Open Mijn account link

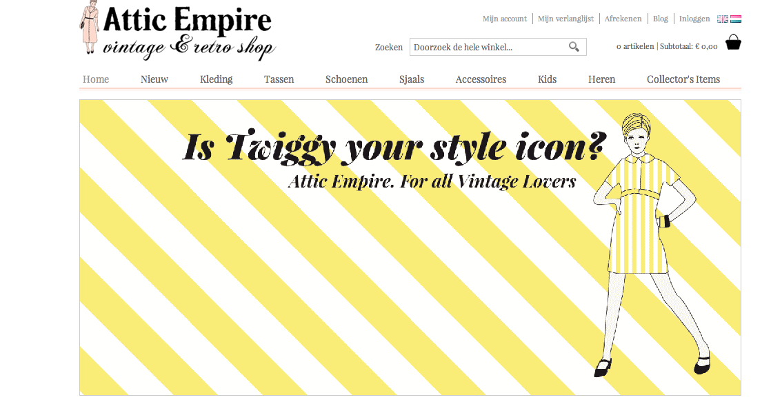pos(505,19)
